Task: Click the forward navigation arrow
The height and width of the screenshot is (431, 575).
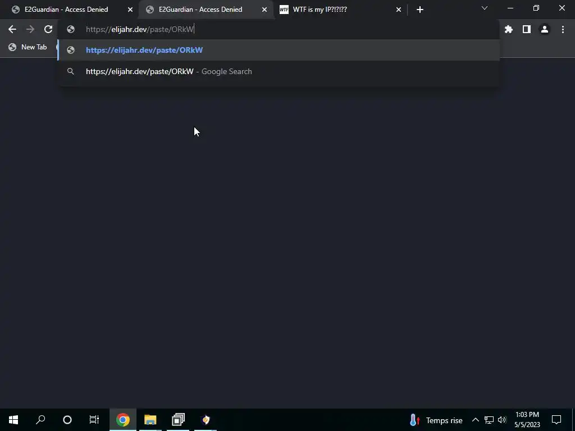Action: [x=30, y=29]
